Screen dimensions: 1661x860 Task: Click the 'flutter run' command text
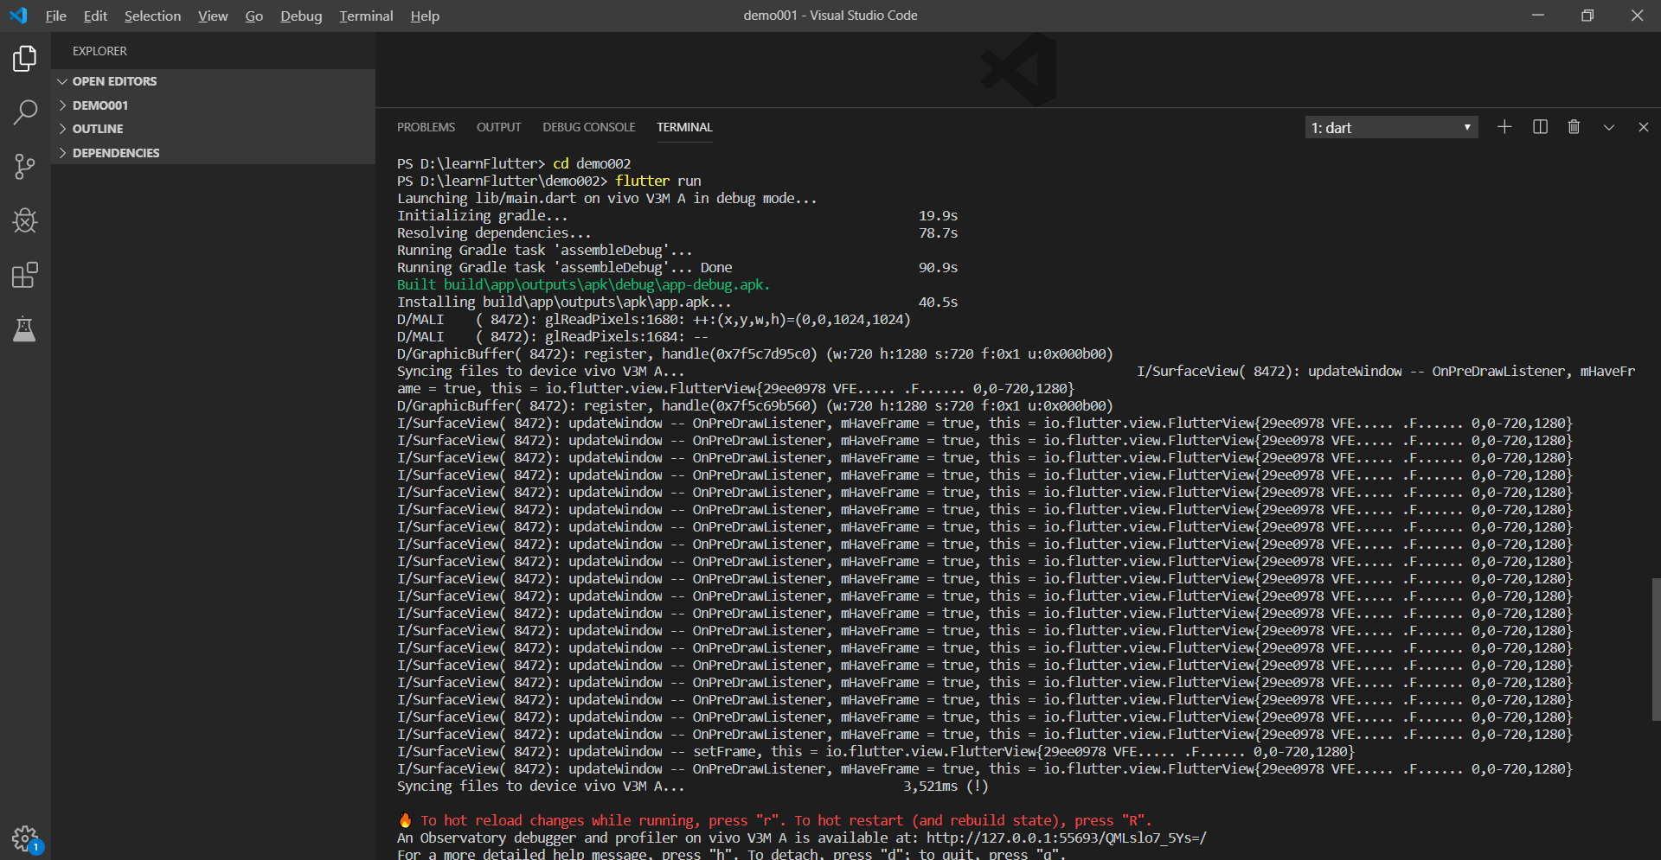[x=658, y=181]
